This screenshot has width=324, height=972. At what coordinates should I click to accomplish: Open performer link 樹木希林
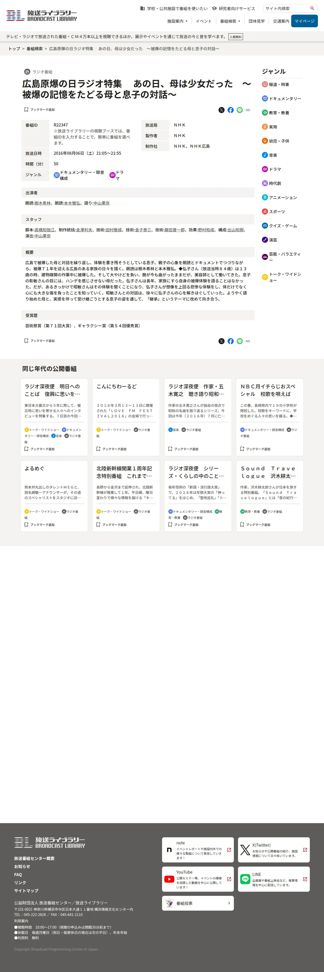(43, 203)
